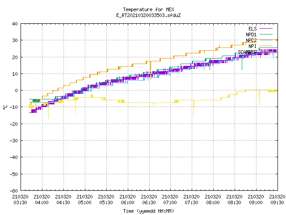Click the °C y-axis unit label
This screenshot has height=215, width=286.
[x=5, y=107]
